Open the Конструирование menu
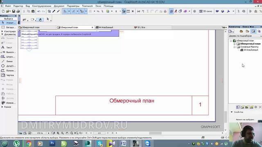 tap(42, 6)
